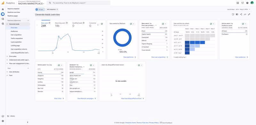Click the help icon next to Qualified leads

point(84,23)
